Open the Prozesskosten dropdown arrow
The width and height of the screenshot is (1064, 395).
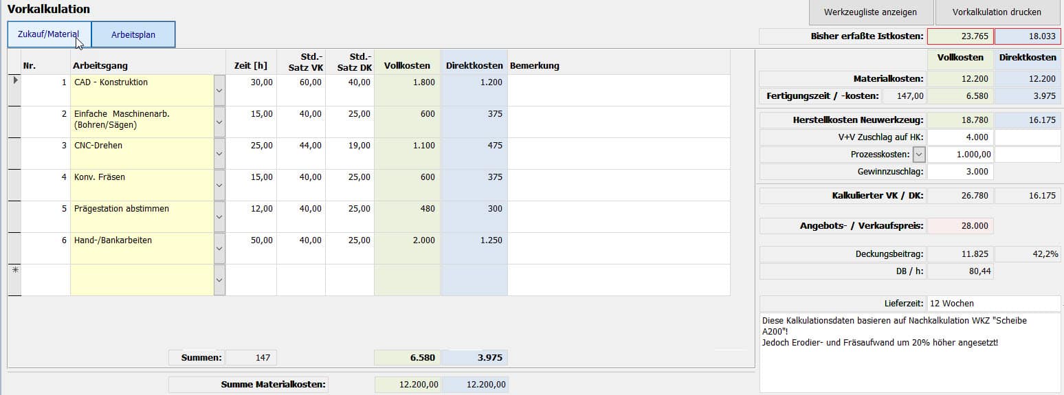(919, 155)
